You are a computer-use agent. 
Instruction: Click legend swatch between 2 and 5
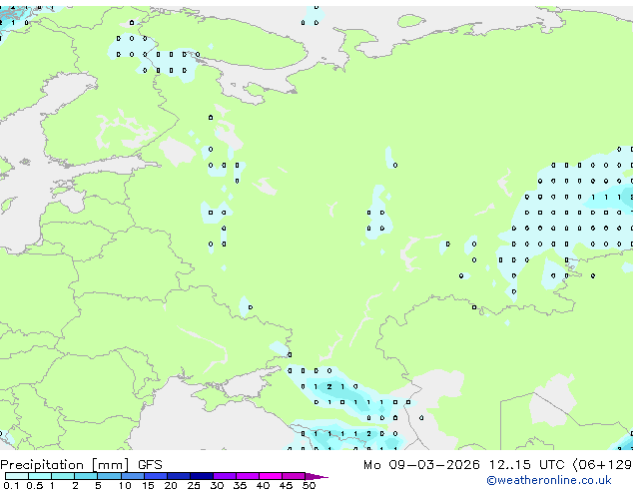point(86,476)
